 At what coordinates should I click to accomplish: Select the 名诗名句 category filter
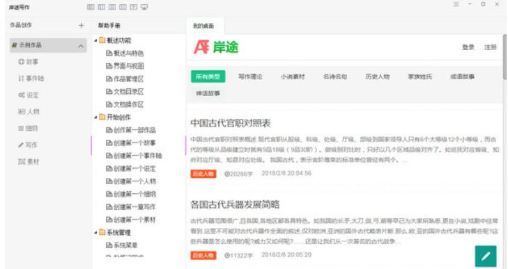tap(335, 76)
